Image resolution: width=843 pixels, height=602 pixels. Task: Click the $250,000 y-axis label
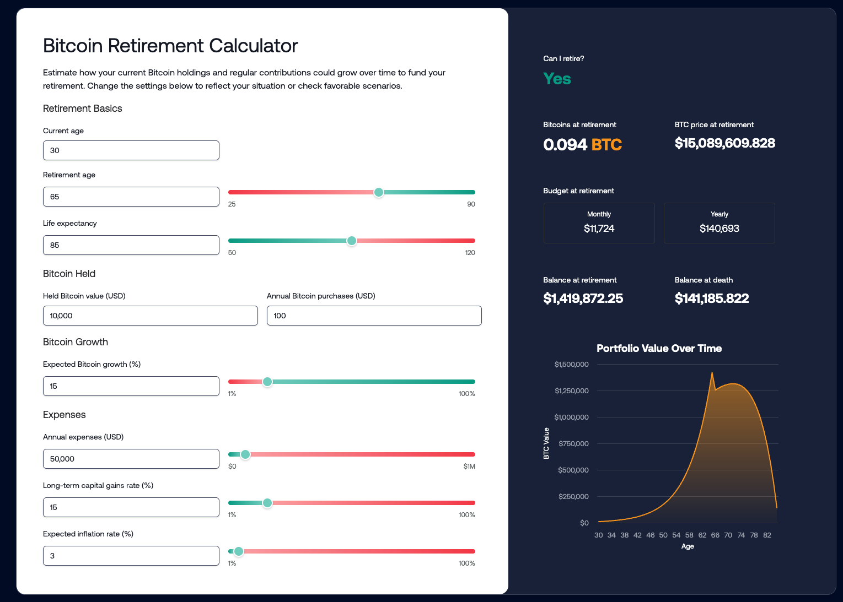coord(573,497)
